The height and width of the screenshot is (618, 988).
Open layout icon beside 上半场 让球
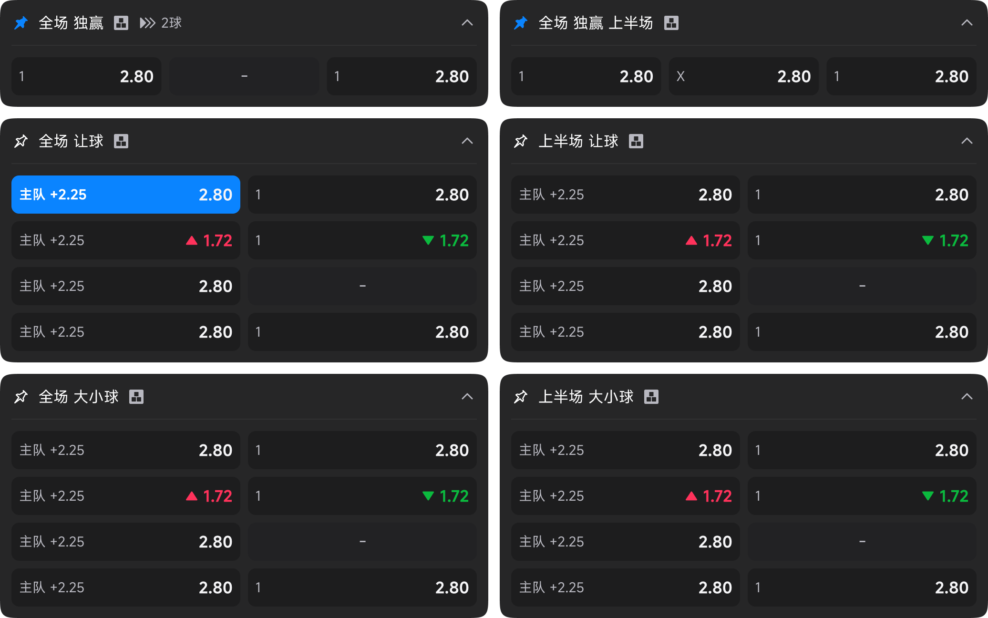[x=636, y=141]
